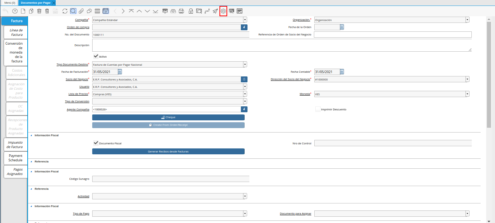Create a new record with blank page icon
Viewport: 495px width, 223px height.
tap(23, 11)
